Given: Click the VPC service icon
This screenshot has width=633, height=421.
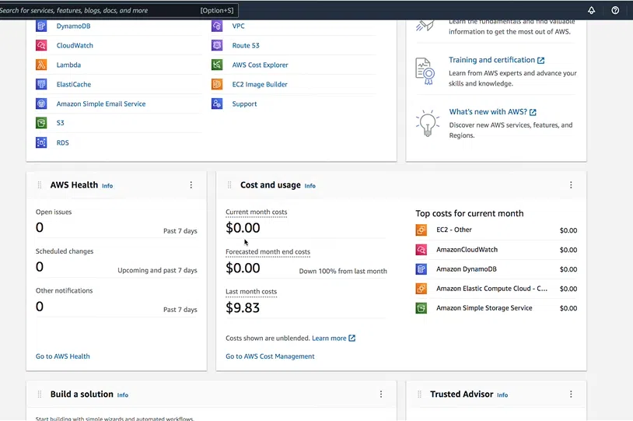Looking at the screenshot, I should tap(217, 26).
